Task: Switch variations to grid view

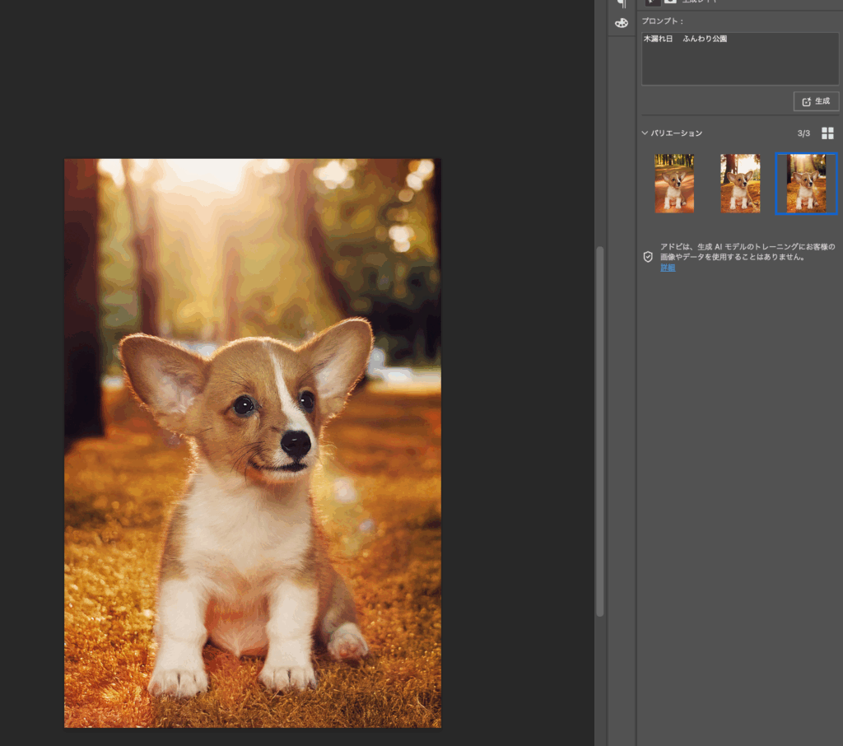Action: (x=827, y=133)
